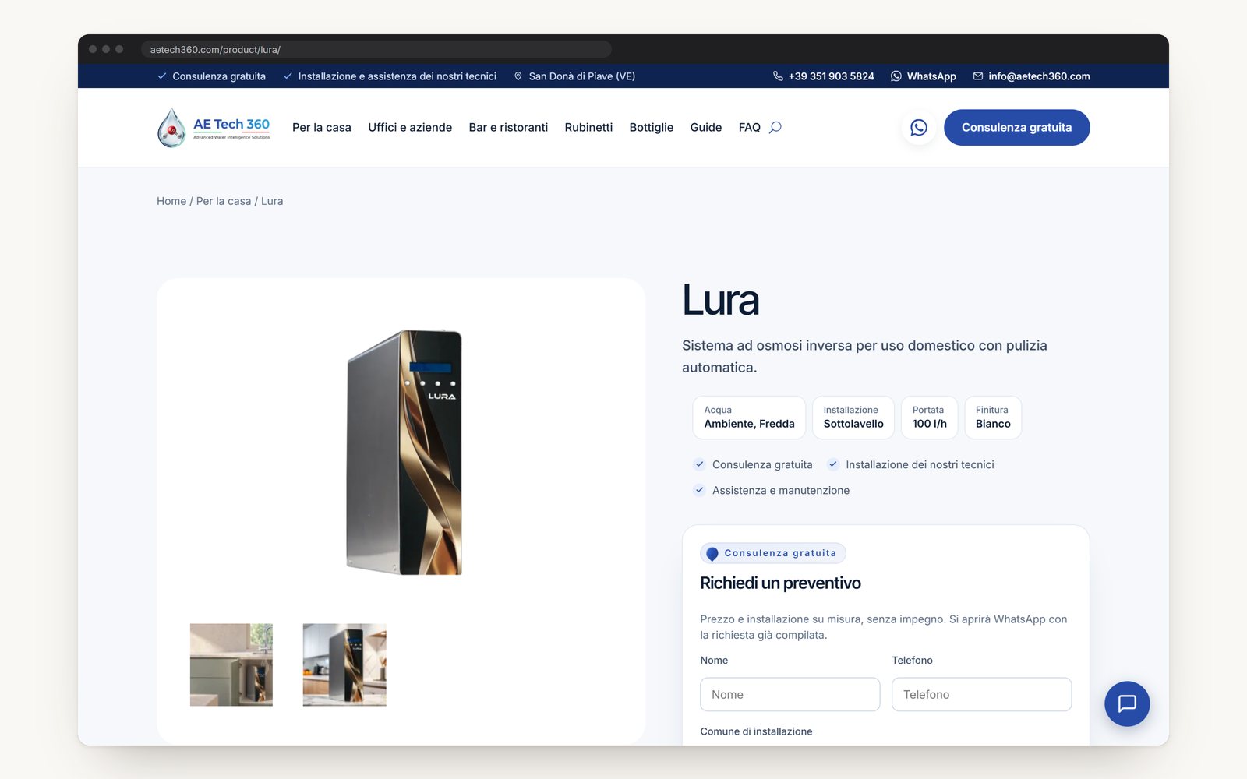Screen dimensions: 1247x779
Task: Focus the Nome input field
Action: tap(790, 694)
